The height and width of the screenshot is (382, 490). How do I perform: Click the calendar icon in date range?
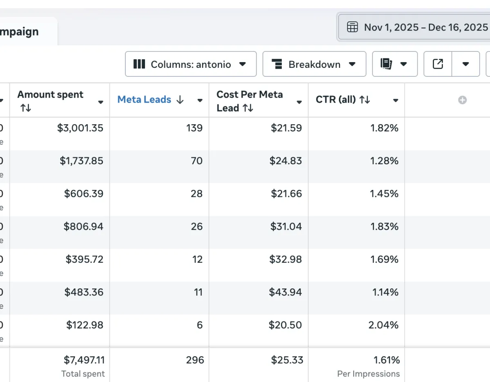point(352,27)
